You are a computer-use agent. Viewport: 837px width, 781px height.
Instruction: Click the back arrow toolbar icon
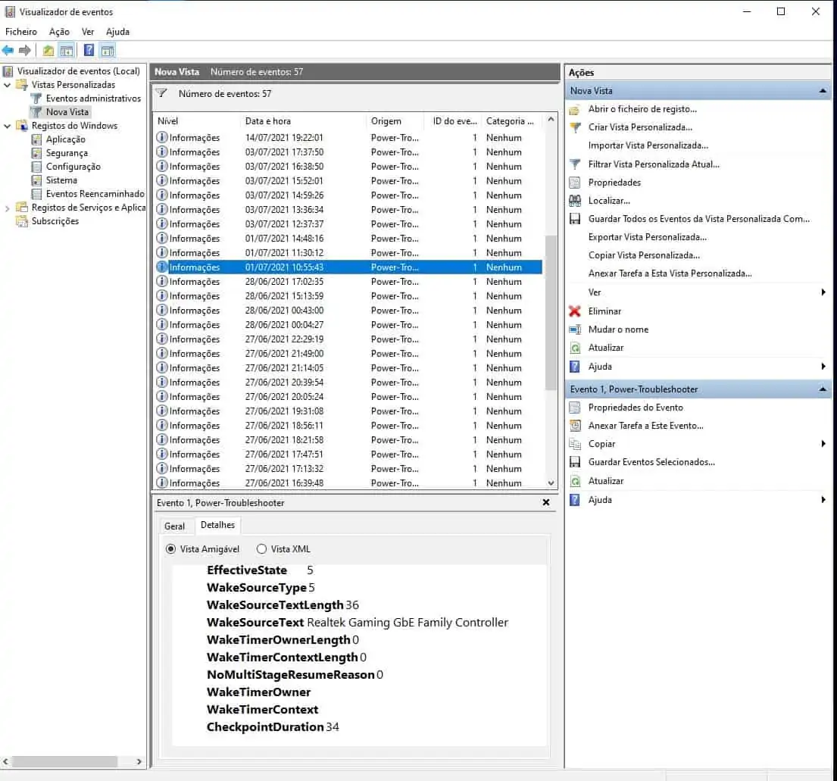(x=8, y=51)
